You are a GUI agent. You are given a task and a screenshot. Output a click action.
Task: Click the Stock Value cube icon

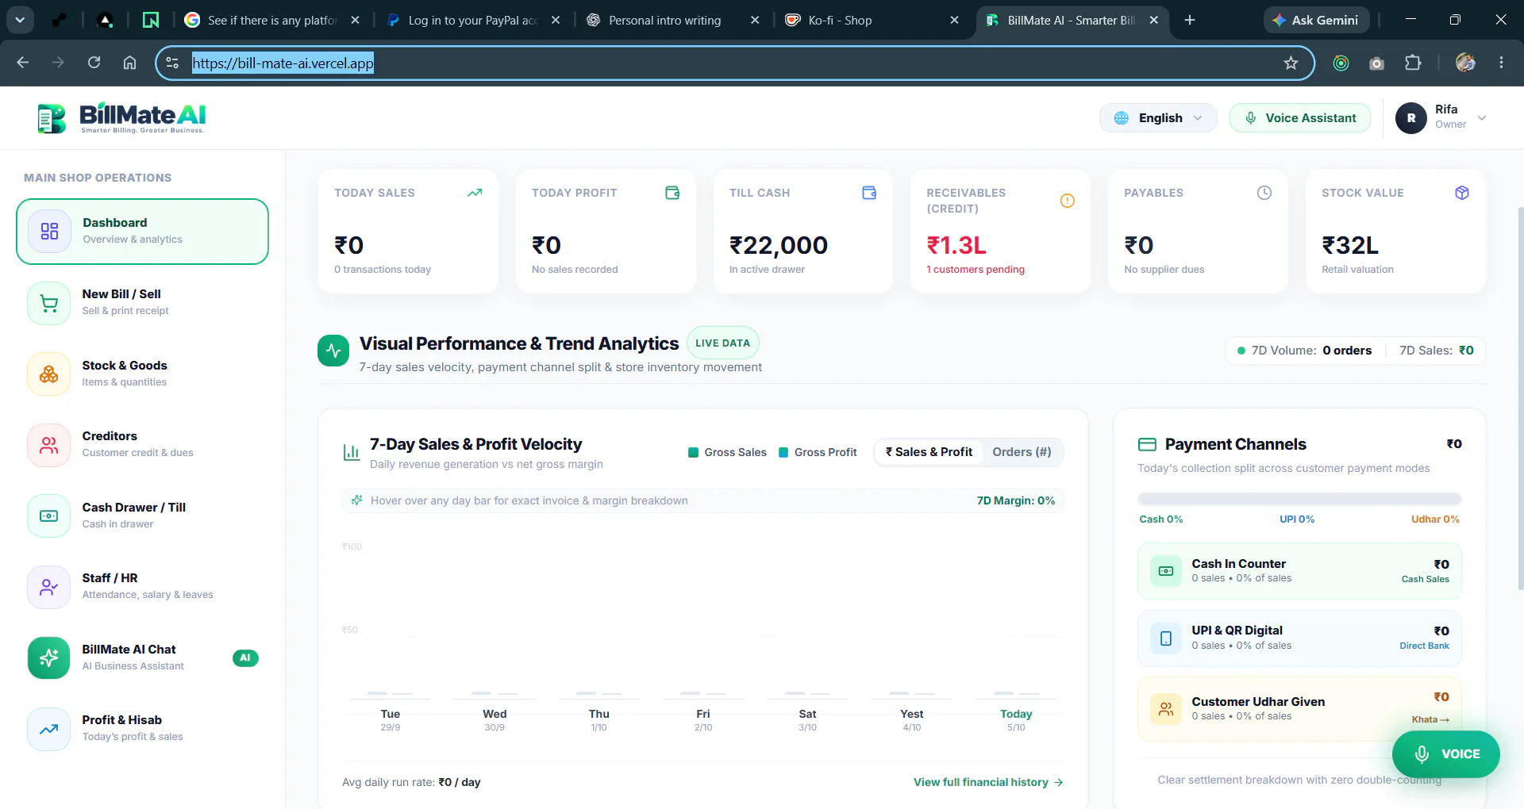point(1462,193)
